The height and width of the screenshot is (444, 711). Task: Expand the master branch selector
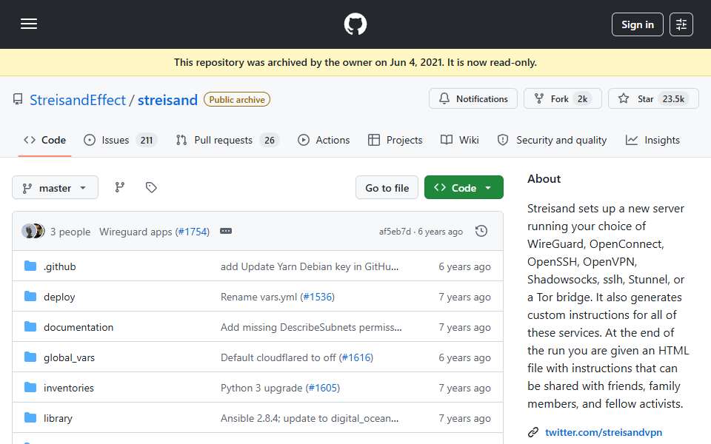click(x=55, y=187)
